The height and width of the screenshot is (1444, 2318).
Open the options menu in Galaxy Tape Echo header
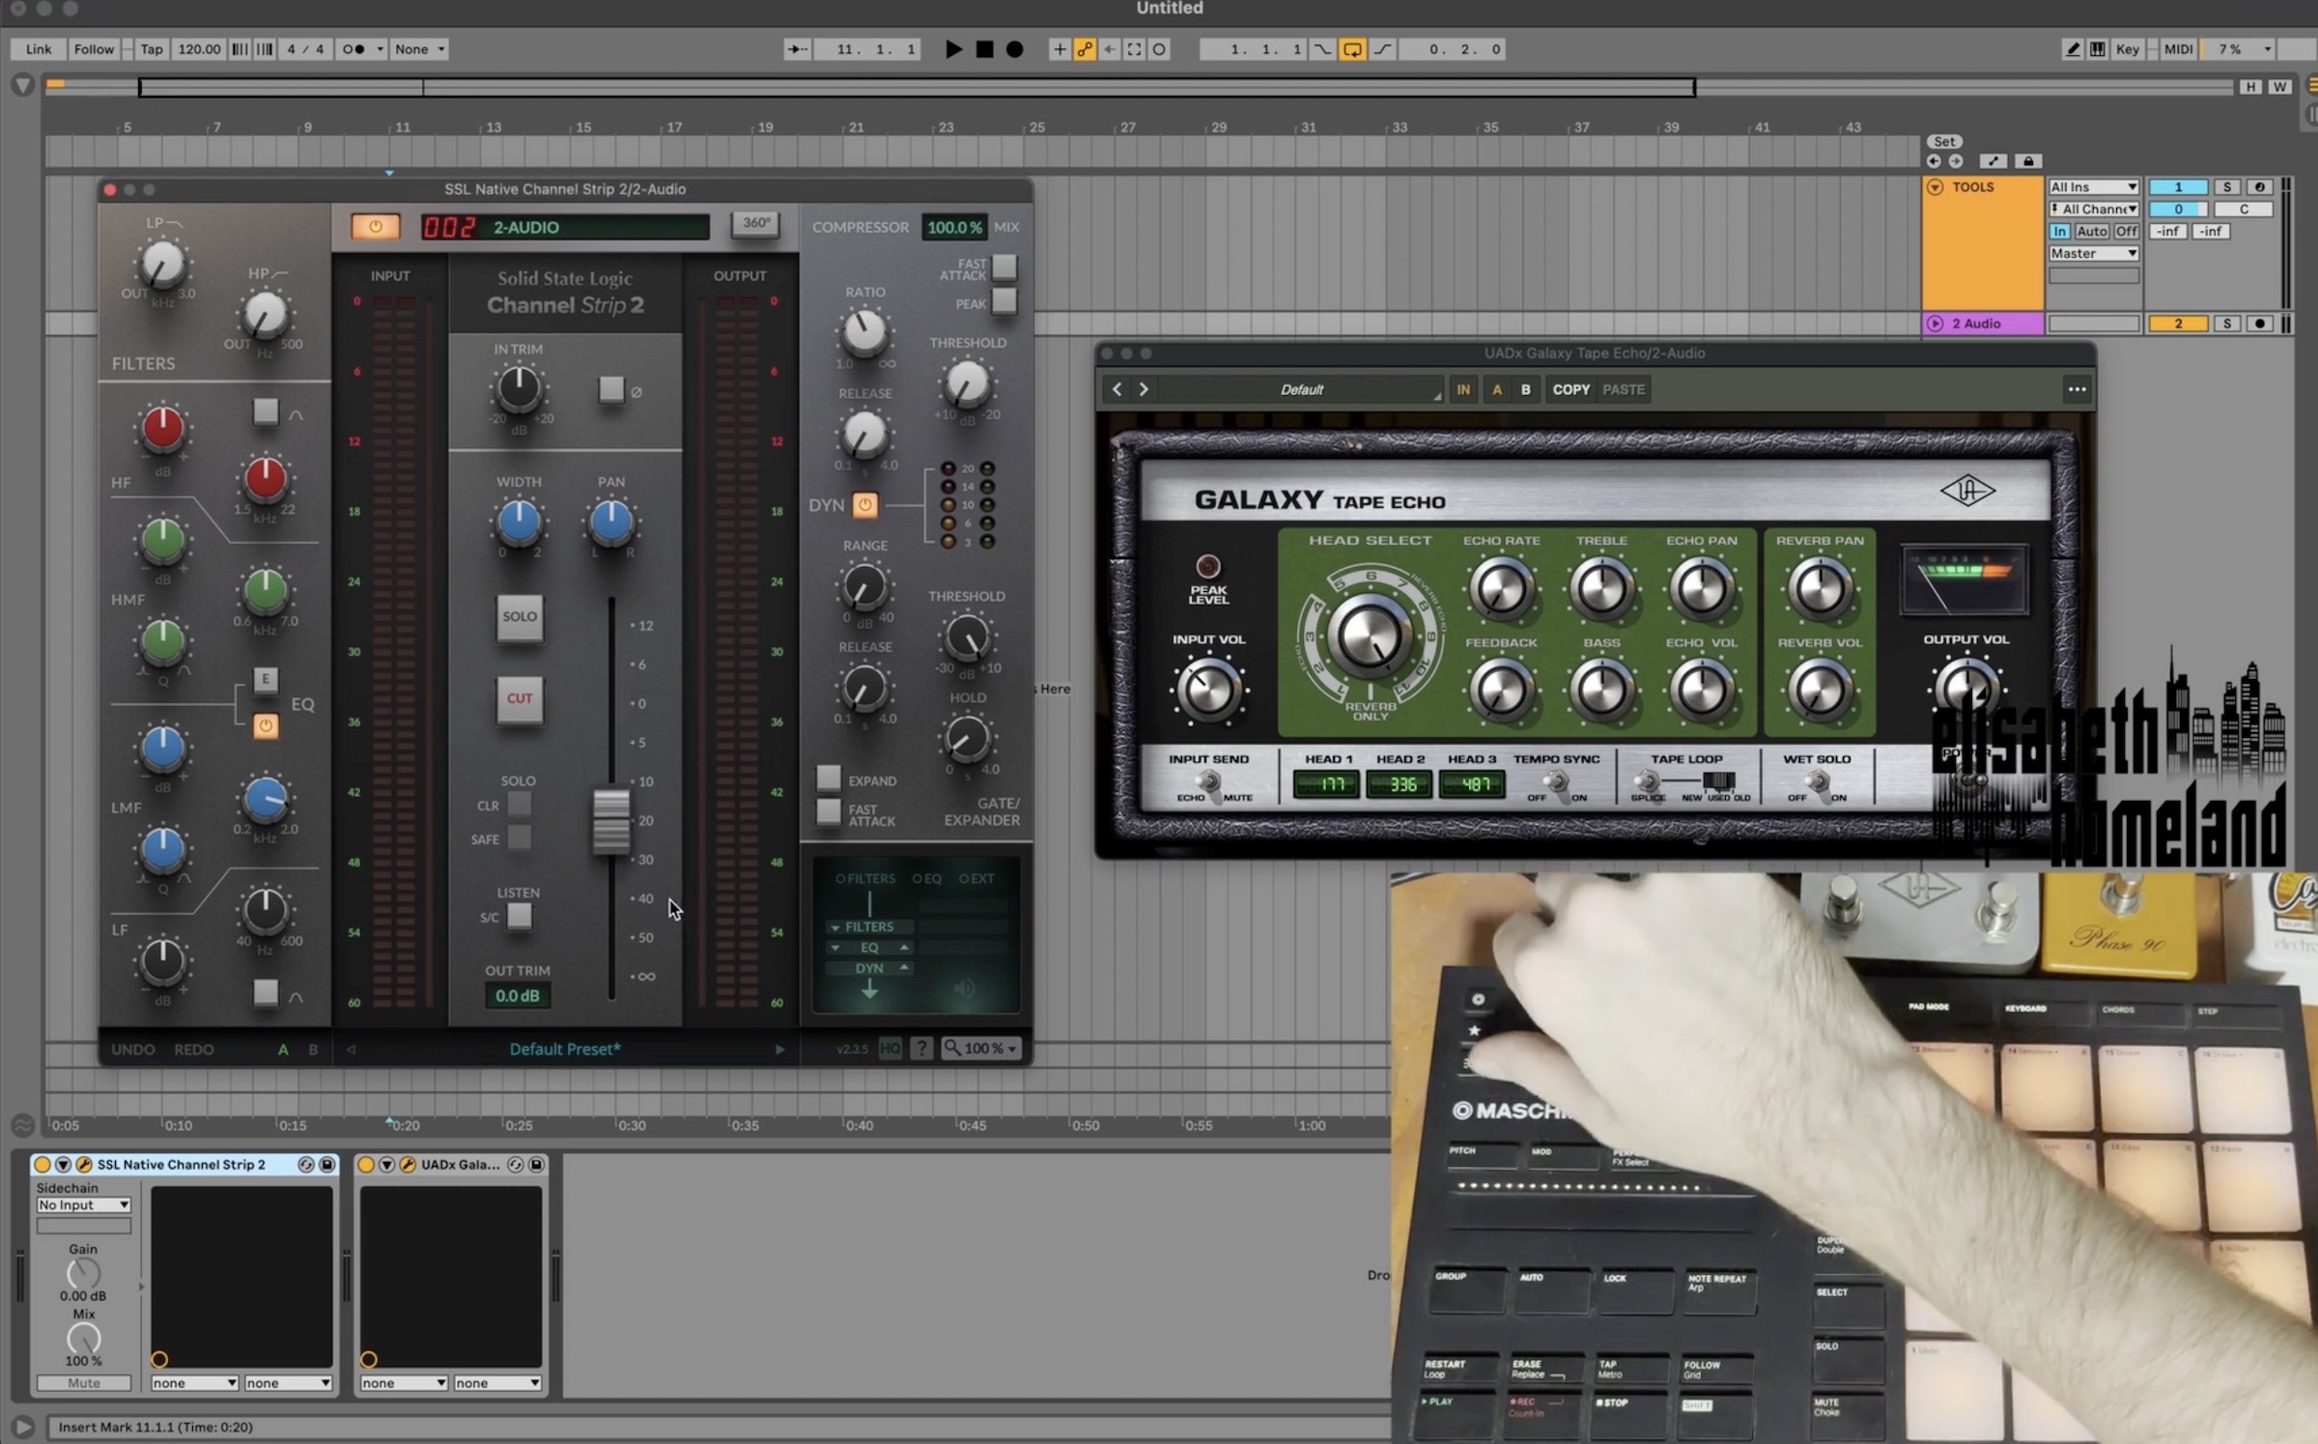click(2077, 388)
